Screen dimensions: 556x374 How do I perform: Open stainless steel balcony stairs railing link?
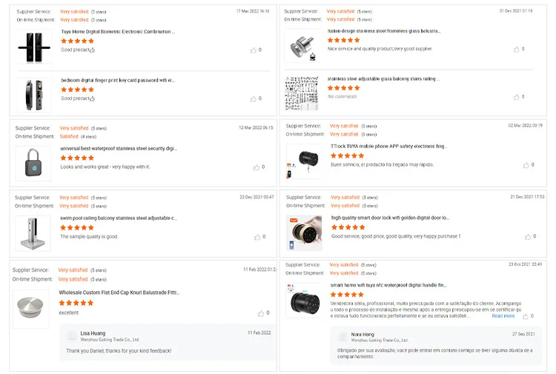pos(384,78)
